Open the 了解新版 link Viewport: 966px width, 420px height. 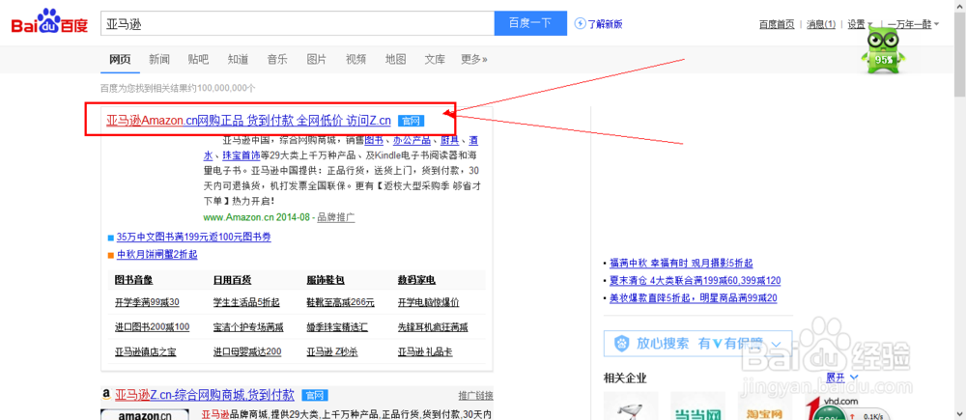tap(605, 24)
